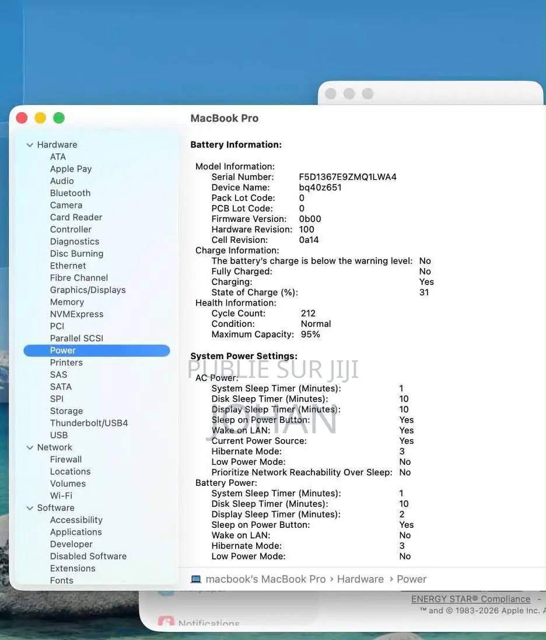
Task: Click the Firmware Version value 0b00
Action: pyautogui.click(x=310, y=219)
